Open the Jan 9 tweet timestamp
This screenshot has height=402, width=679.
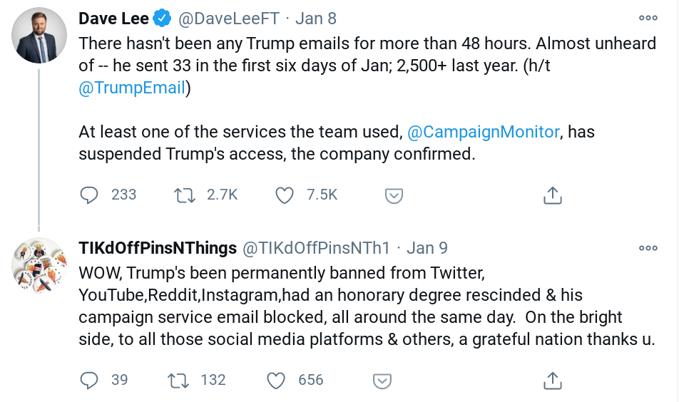click(427, 248)
